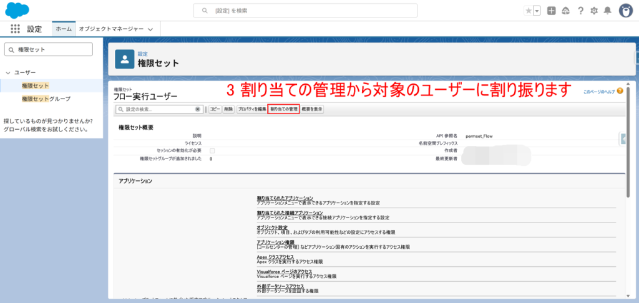Click the 割り当ての管理 button
This screenshot has height=303, width=639.
coord(283,109)
